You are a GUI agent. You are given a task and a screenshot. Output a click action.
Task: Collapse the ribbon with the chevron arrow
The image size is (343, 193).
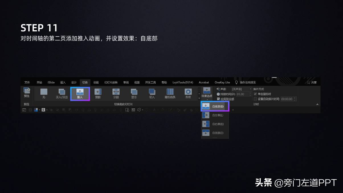coord(318,104)
